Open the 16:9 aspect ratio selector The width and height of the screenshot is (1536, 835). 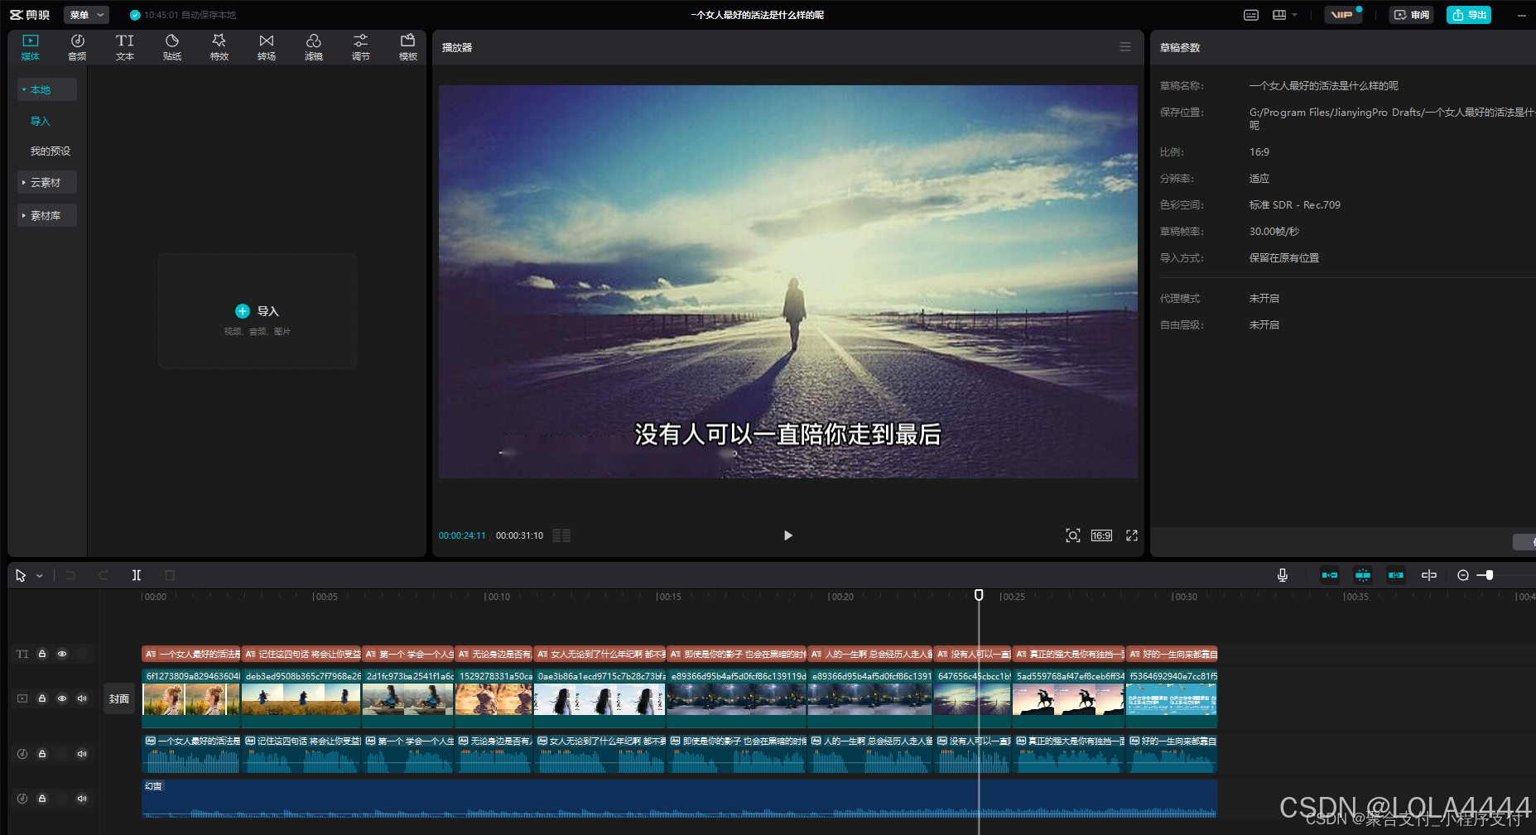click(x=1101, y=535)
